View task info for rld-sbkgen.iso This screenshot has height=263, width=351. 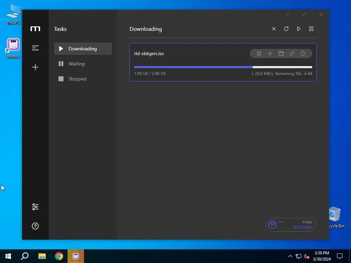pyautogui.click(x=303, y=53)
